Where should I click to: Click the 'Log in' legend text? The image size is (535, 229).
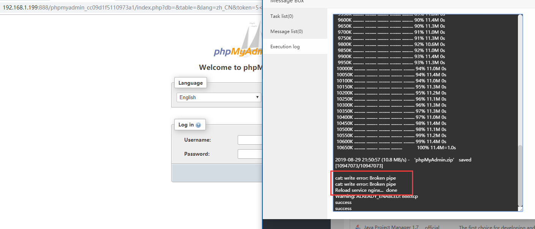click(x=186, y=125)
